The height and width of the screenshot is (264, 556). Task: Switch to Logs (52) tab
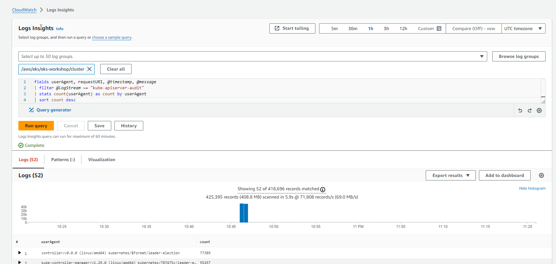coord(28,160)
